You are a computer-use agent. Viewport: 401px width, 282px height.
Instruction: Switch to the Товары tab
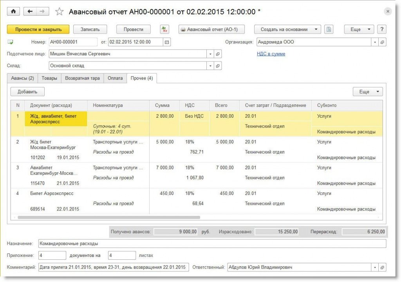pos(49,78)
